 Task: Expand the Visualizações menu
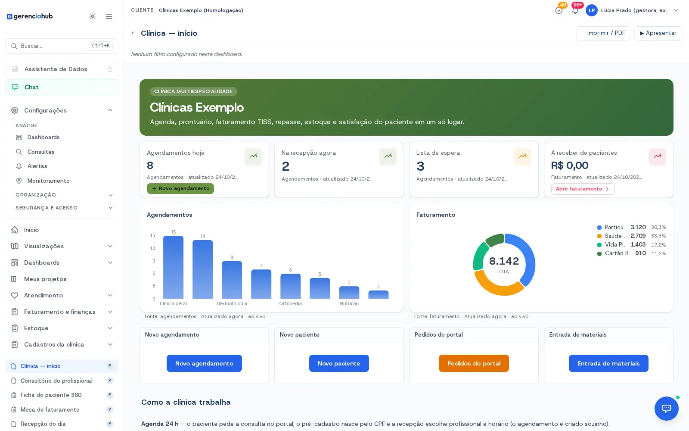[x=62, y=246]
